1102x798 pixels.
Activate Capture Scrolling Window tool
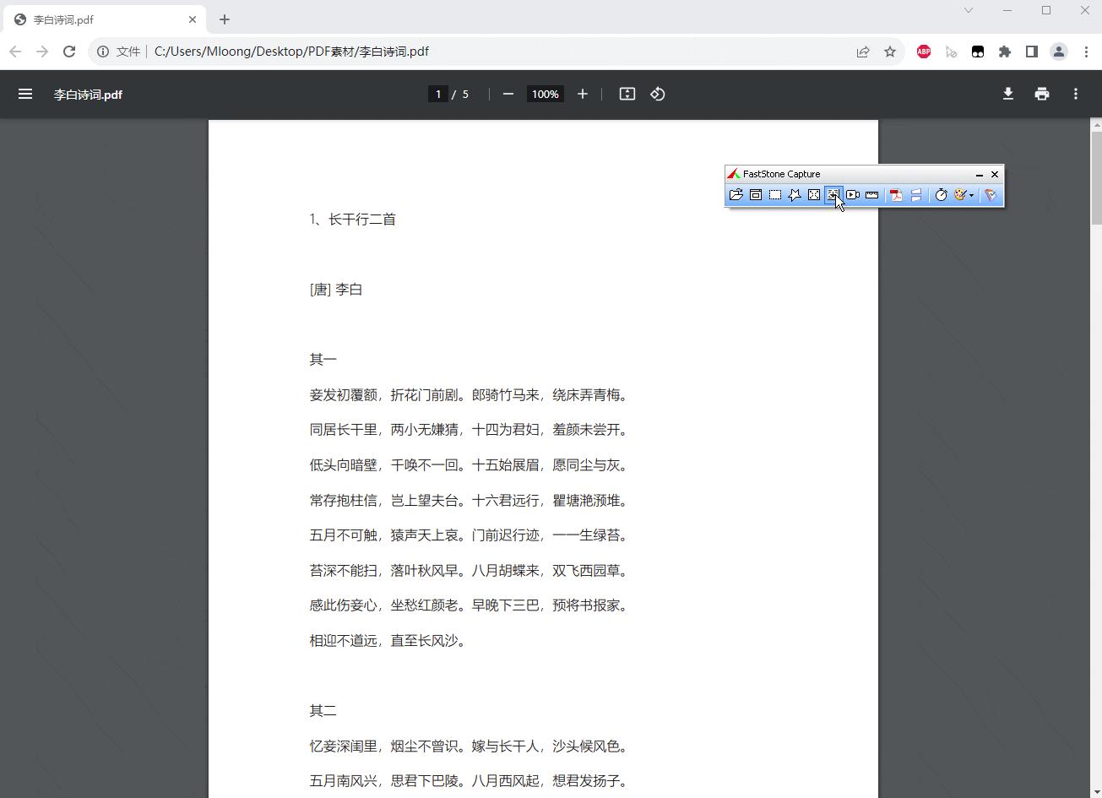833,195
